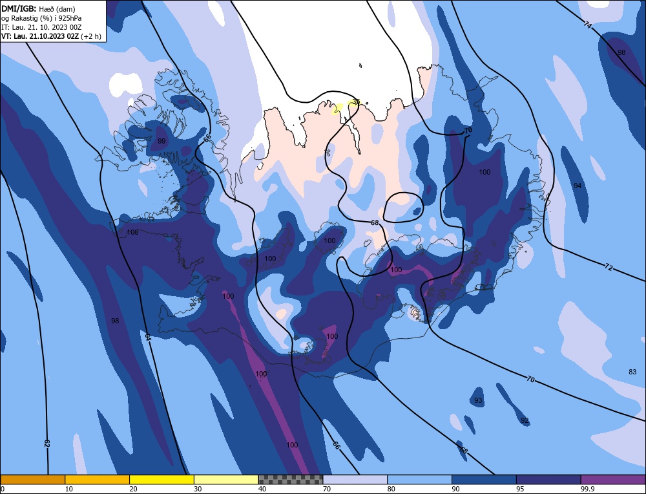Select the dark navy 95–99.9 legend swatch
The width and height of the screenshot is (646, 494).
[x=548, y=479]
